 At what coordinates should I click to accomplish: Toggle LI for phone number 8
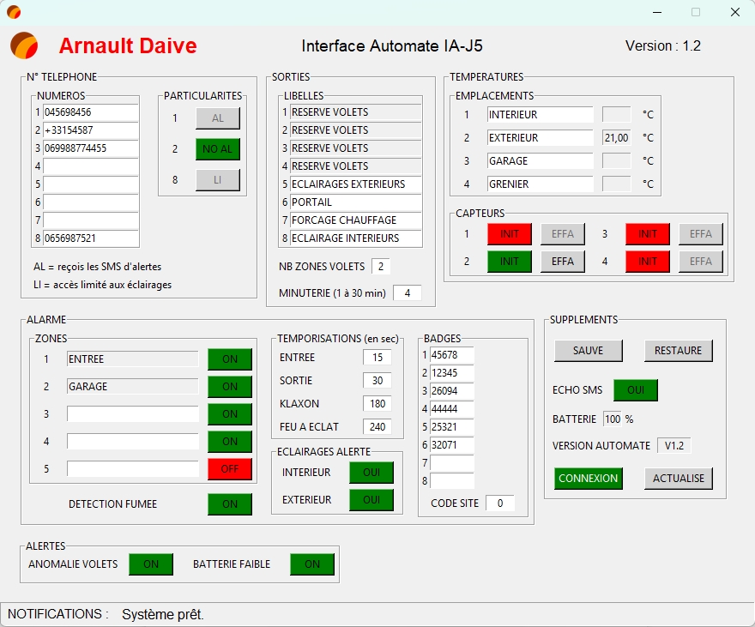218,180
